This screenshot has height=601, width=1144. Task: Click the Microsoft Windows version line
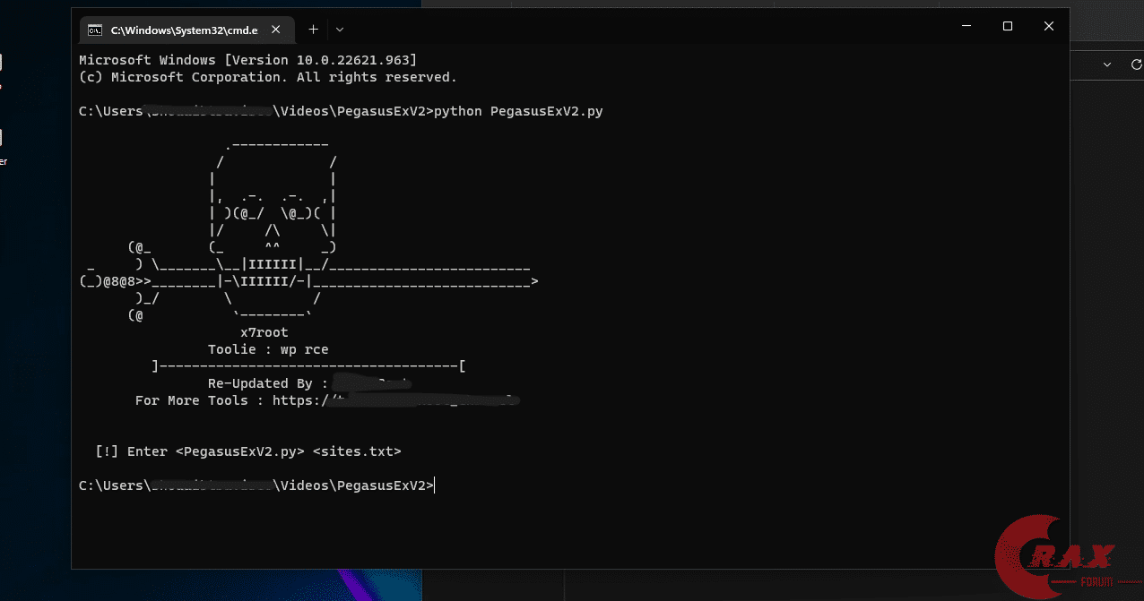(x=242, y=59)
